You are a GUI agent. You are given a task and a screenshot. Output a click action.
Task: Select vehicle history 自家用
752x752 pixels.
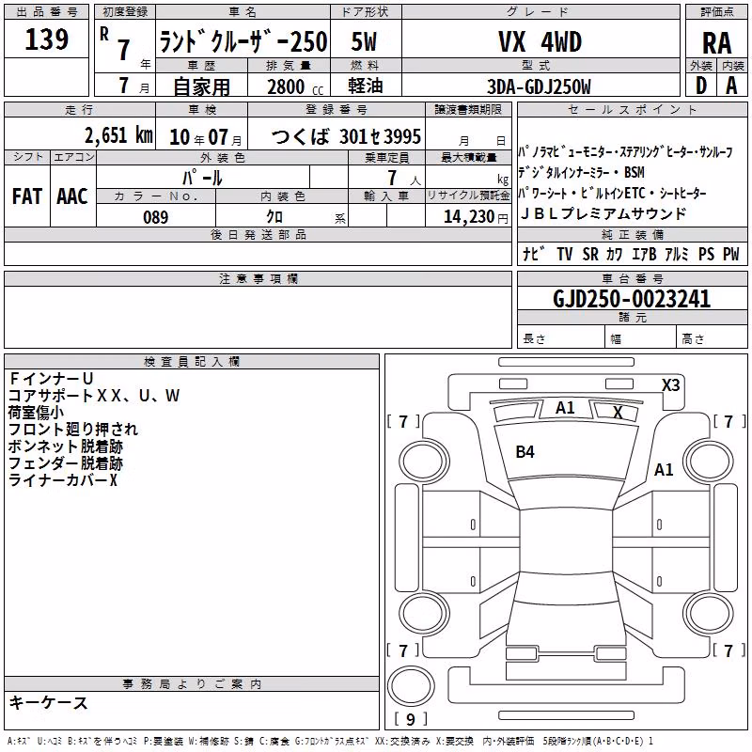(x=201, y=86)
